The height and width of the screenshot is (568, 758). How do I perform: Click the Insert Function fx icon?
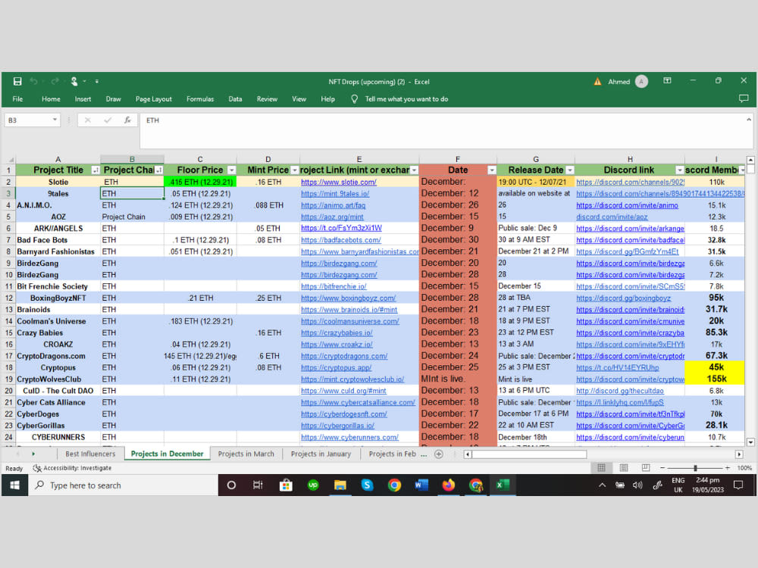[127, 120]
